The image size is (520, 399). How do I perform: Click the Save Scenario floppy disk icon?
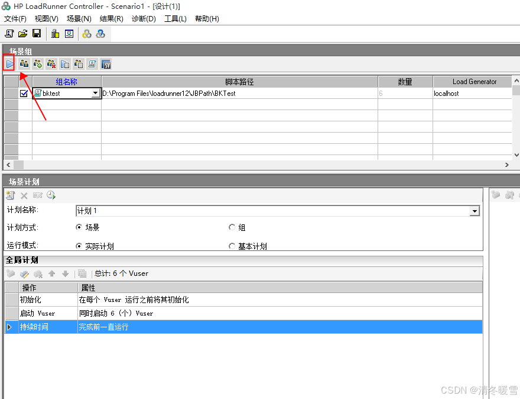[x=37, y=34]
